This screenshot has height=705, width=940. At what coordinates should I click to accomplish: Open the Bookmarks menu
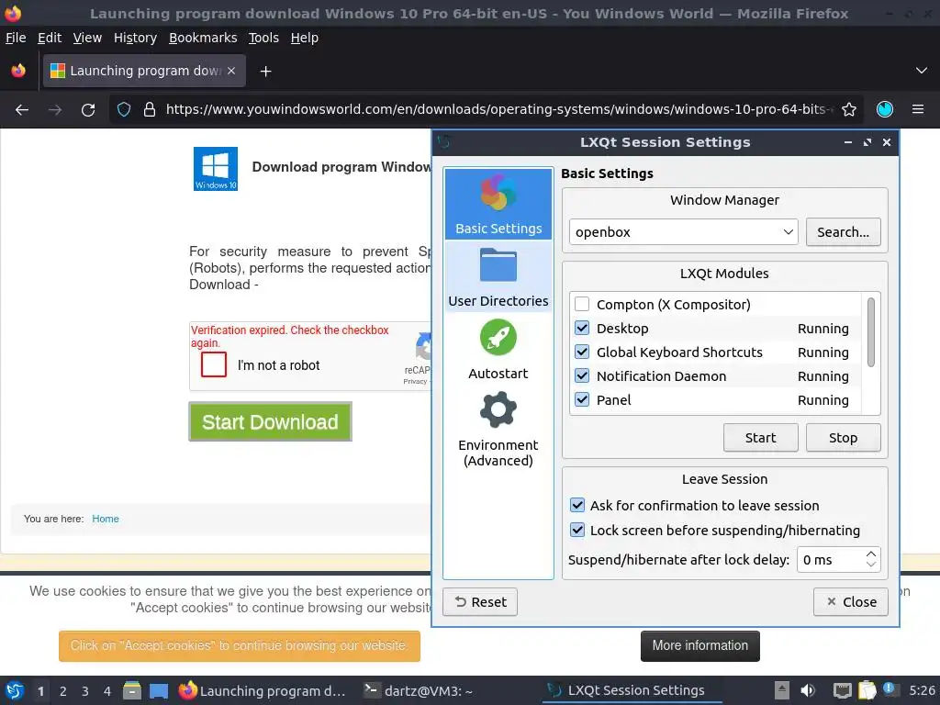203,38
